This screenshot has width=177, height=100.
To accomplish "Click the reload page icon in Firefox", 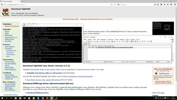I will (x=115, y=4).
